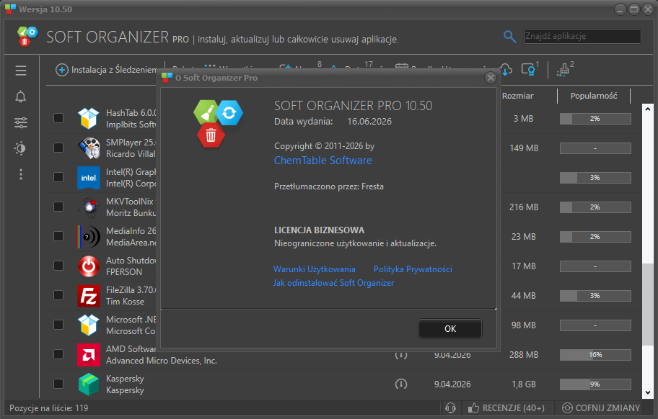Click the HashTab app icon
Screen dimensions: 658x419
click(89, 119)
